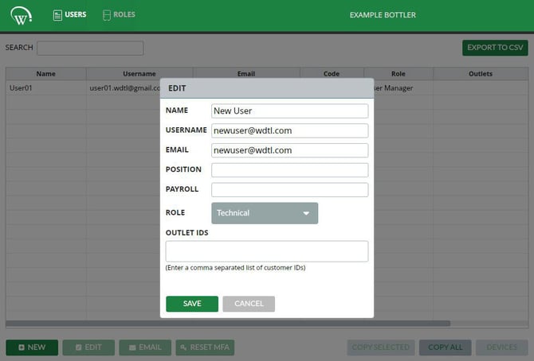Screen dimensions: 534x361
Task: Export the user list to CSV
Action: (x=495, y=48)
